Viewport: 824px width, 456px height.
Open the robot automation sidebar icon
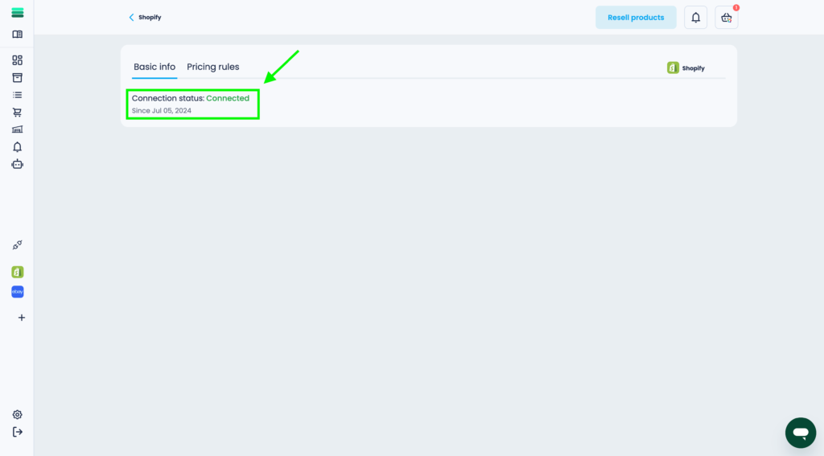coord(17,164)
